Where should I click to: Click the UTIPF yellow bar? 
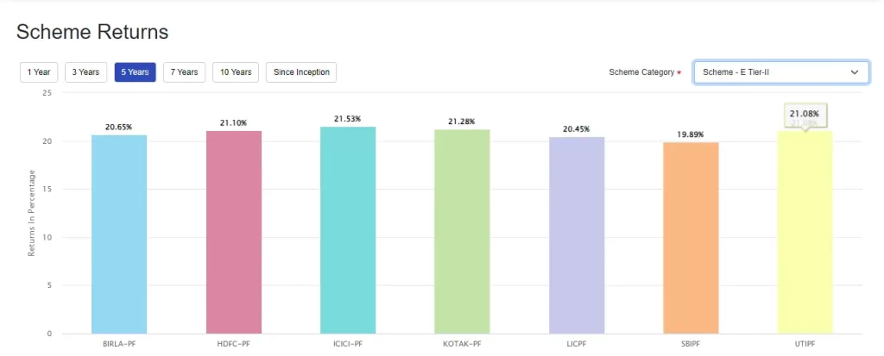[x=805, y=232]
